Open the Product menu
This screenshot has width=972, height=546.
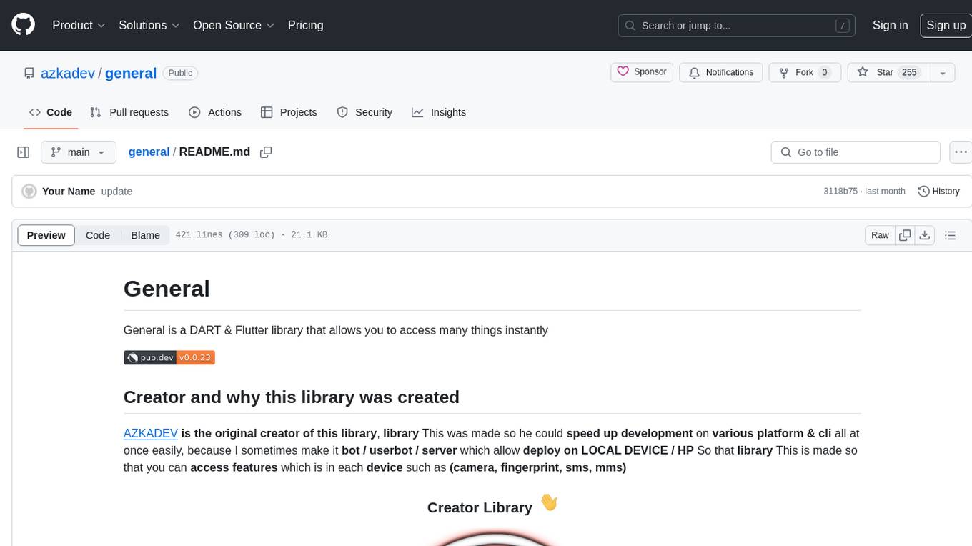click(79, 25)
